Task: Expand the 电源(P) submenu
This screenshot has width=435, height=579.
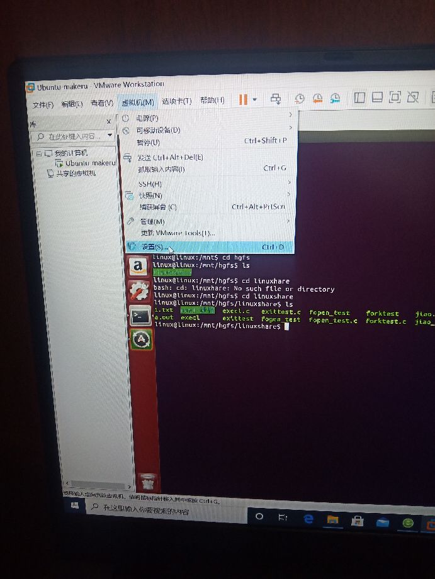Action: [208, 118]
